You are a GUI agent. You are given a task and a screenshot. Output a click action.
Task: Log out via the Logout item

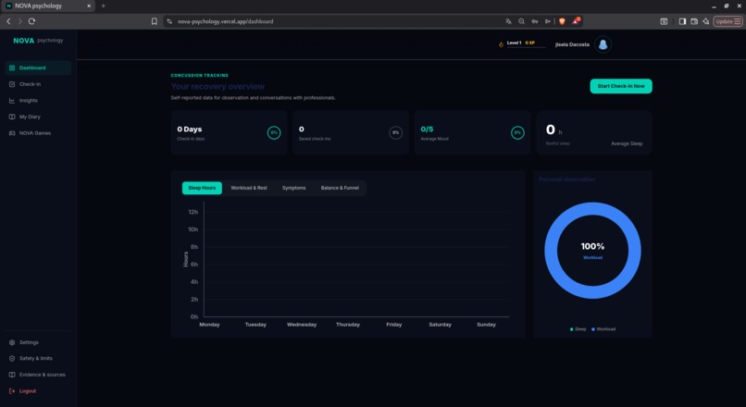[38, 391]
